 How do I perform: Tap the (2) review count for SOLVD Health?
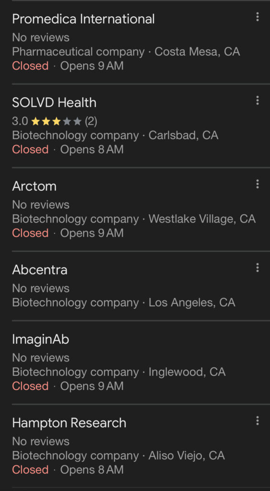(91, 121)
